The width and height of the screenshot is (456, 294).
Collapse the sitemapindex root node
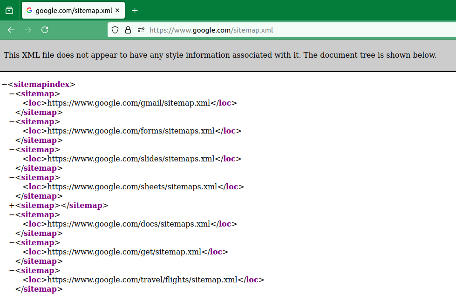(x=4, y=85)
